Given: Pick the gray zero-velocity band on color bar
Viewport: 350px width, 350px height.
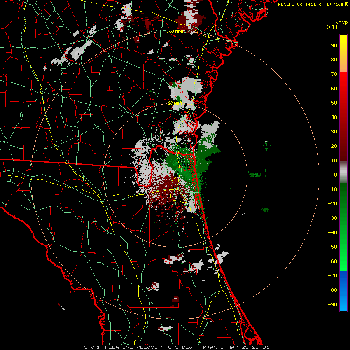Looking at the screenshot, I should tap(343, 173).
